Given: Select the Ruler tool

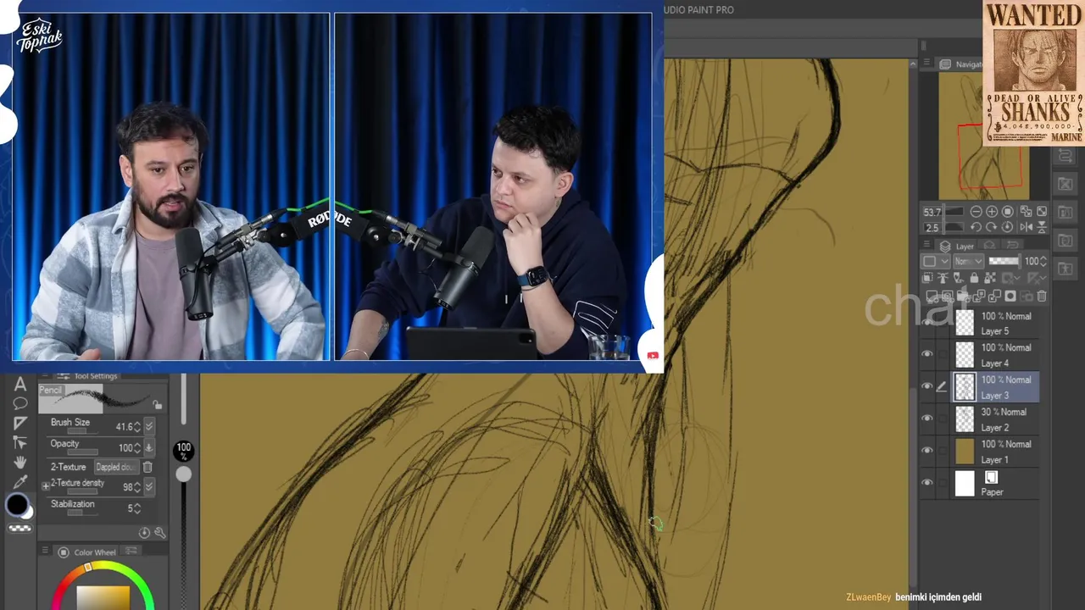Looking at the screenshot, I should coord(20,423).
